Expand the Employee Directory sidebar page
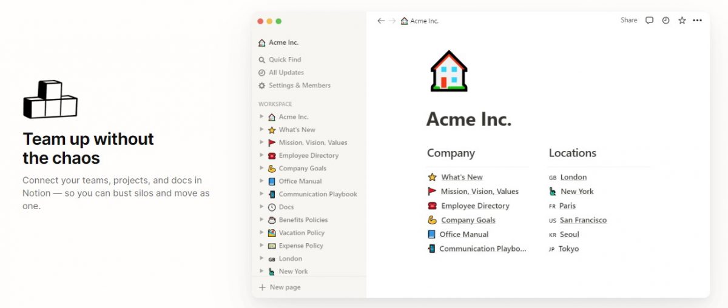This screenshot has width=728, height=308. [x=261, y=155]
